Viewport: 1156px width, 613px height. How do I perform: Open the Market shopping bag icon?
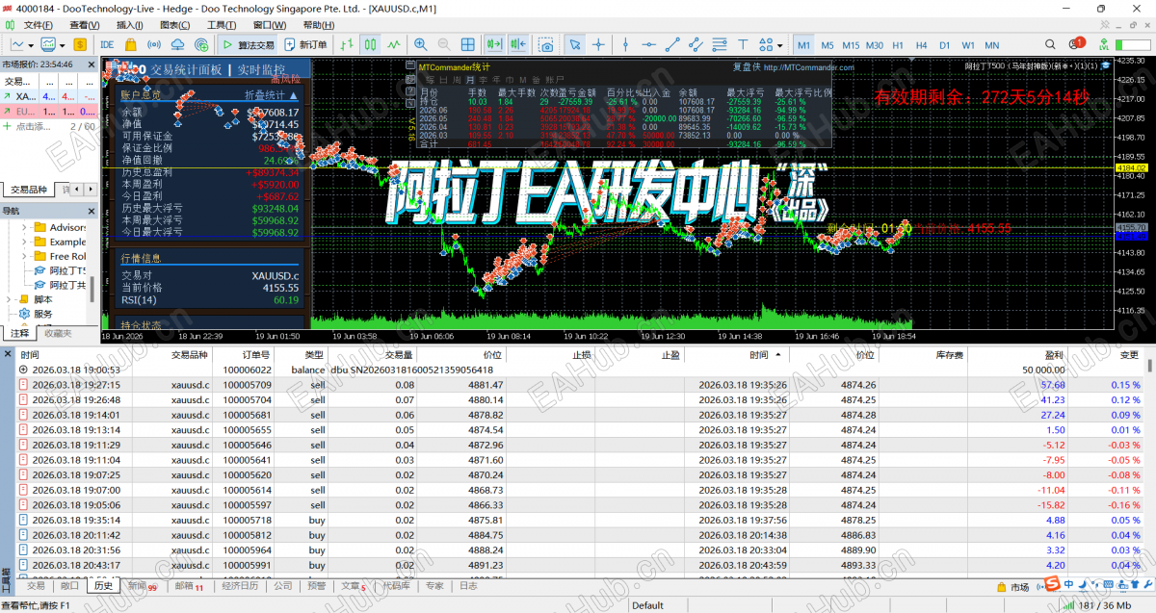coord(130,44)
